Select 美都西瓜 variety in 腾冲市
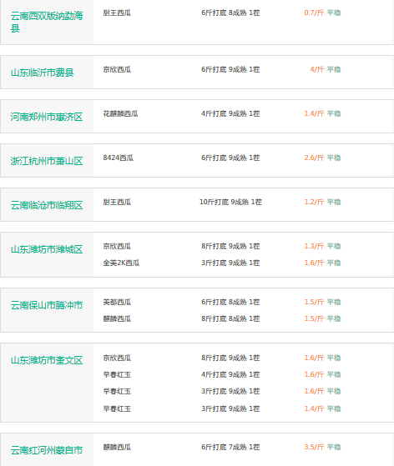394x466 pixels. 117,302
